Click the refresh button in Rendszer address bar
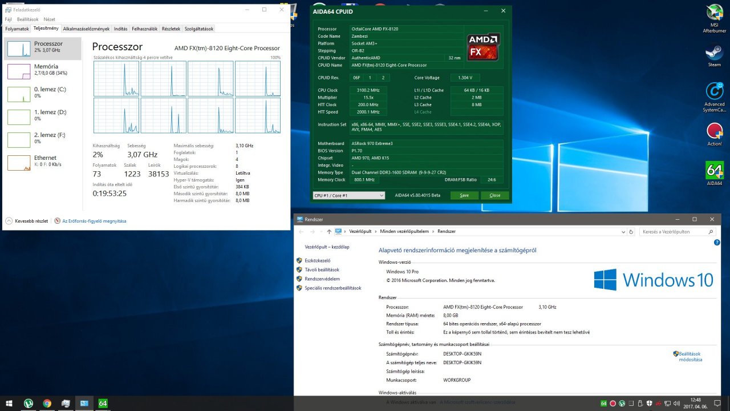 (631, 232)
